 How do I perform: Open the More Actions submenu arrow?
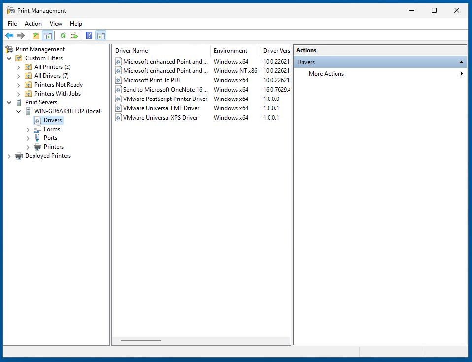[462, 74]
